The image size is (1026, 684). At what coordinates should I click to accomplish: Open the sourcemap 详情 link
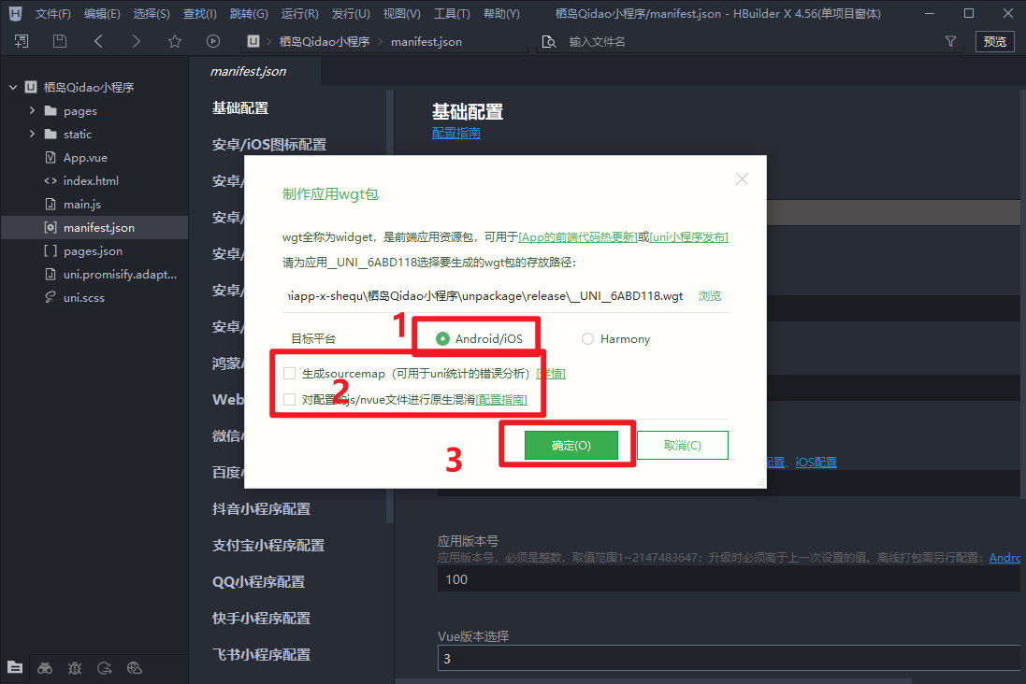(x=551, y=374)
